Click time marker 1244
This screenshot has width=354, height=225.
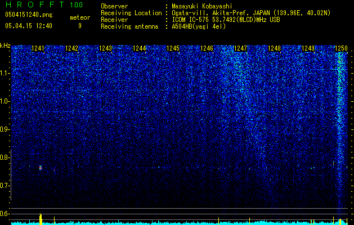(x=140, y=48)
